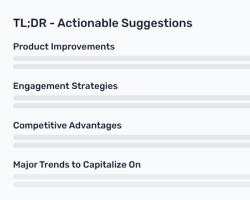
Task: Click lower loading bar under Competitive Advantages
Action: click(x=131, y=145)
